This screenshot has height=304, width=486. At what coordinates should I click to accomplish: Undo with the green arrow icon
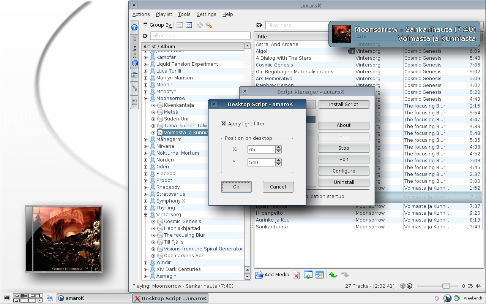coord(333,275)
